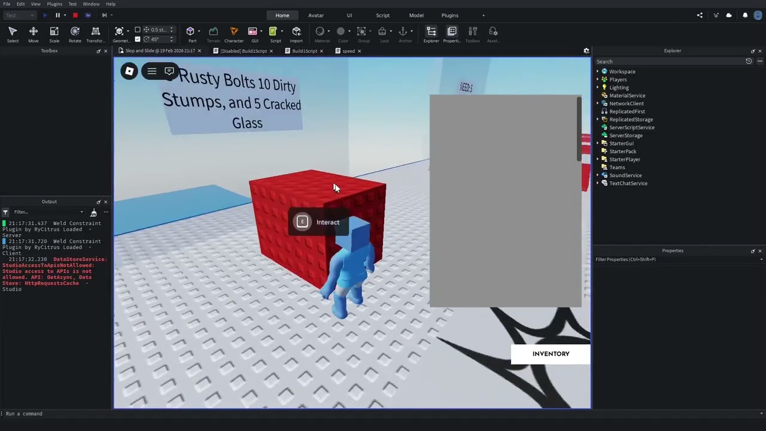Open the Assistant sparkle icon
766x431 pixels.
point(716,15)
